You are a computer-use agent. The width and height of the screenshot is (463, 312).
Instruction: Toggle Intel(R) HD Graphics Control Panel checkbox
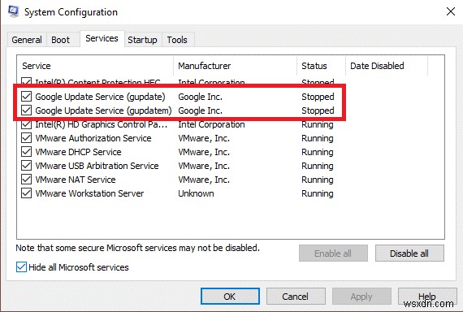(x=26, y=124)
